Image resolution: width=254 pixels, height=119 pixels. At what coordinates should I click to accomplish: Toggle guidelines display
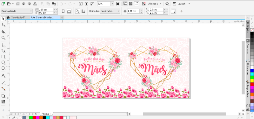pyautogui.click(x=137, y=3)
